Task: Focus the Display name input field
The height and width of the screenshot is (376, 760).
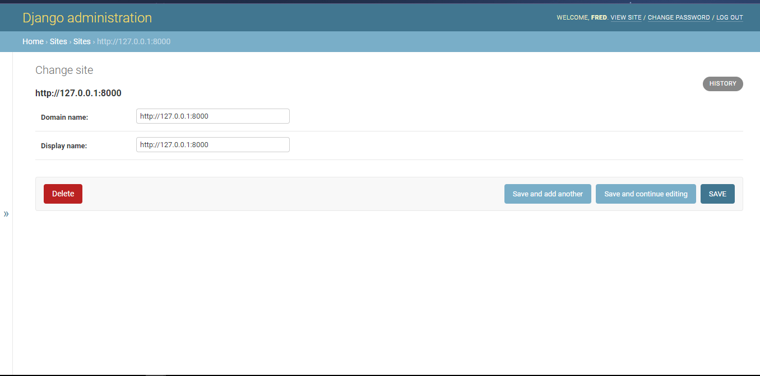Action: 213,144
